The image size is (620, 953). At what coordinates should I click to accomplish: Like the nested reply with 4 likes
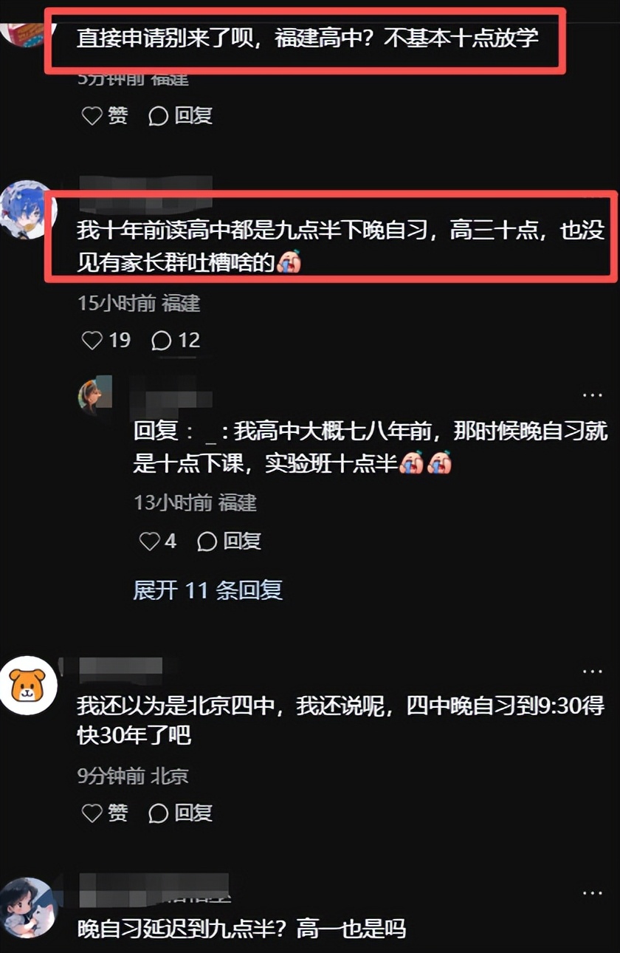[158, 542]
